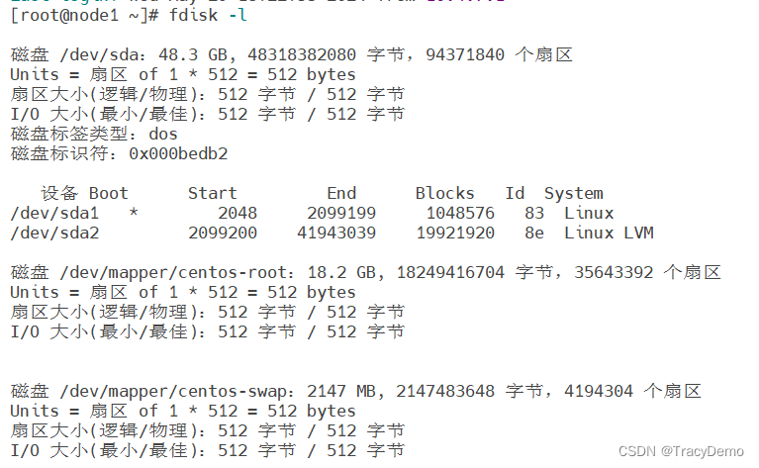Click the Boot column header

[109, 193]
